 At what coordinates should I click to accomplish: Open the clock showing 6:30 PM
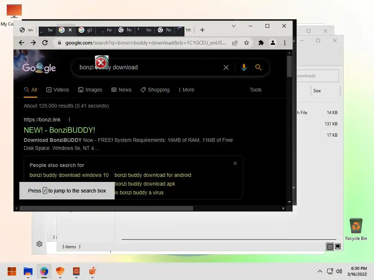pos(357,271)
